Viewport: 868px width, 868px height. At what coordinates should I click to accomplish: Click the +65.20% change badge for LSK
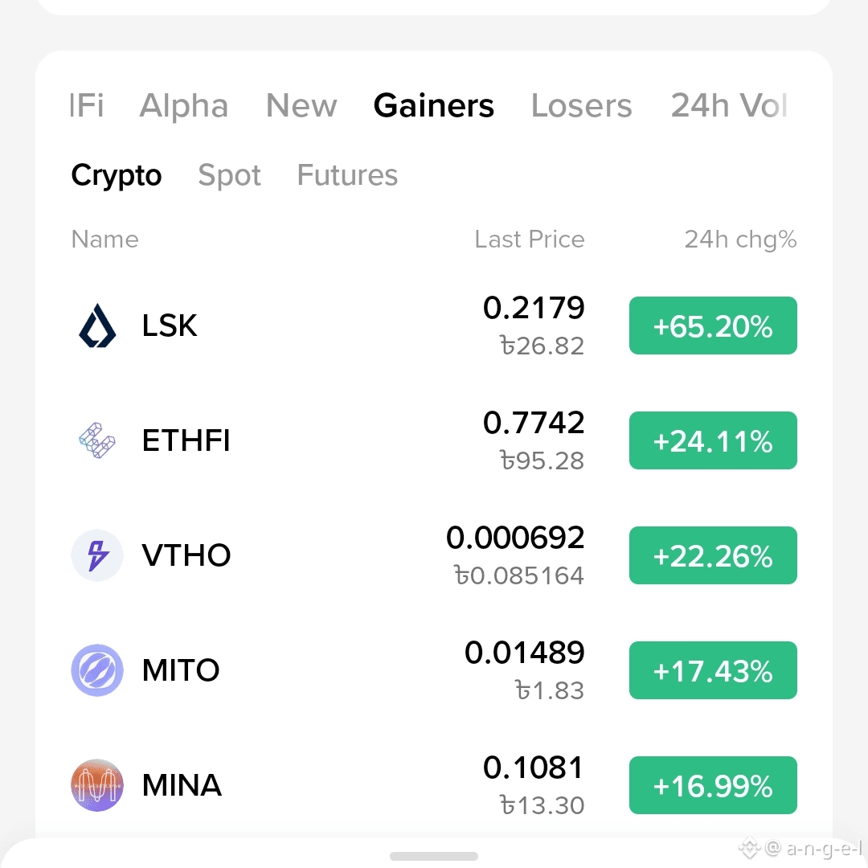(713, 325)
